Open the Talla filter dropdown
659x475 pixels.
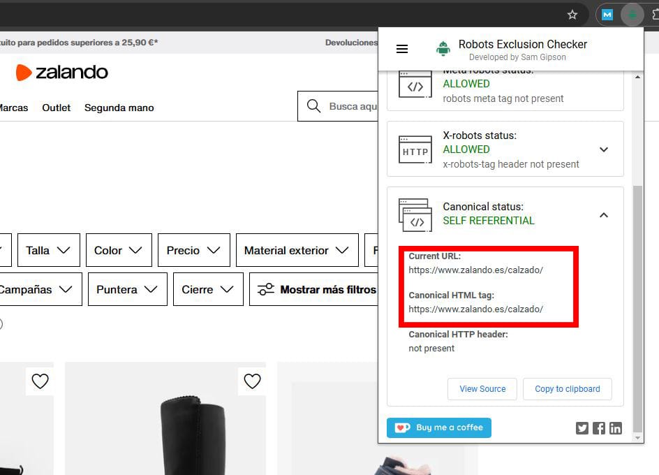tap(49, 250)
